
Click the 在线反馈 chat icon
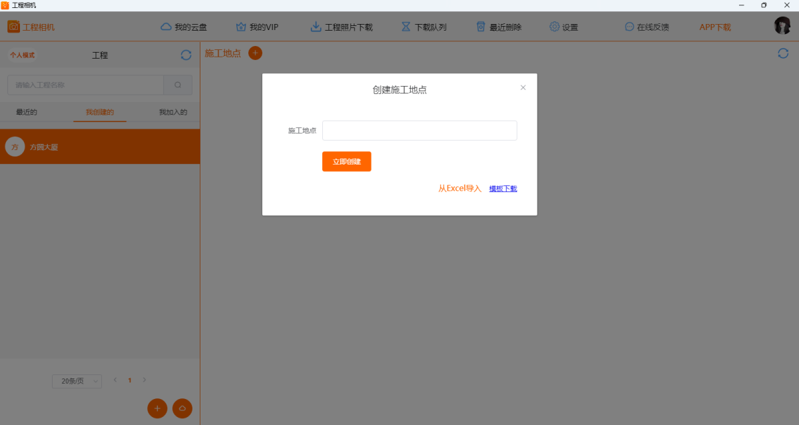629,27
